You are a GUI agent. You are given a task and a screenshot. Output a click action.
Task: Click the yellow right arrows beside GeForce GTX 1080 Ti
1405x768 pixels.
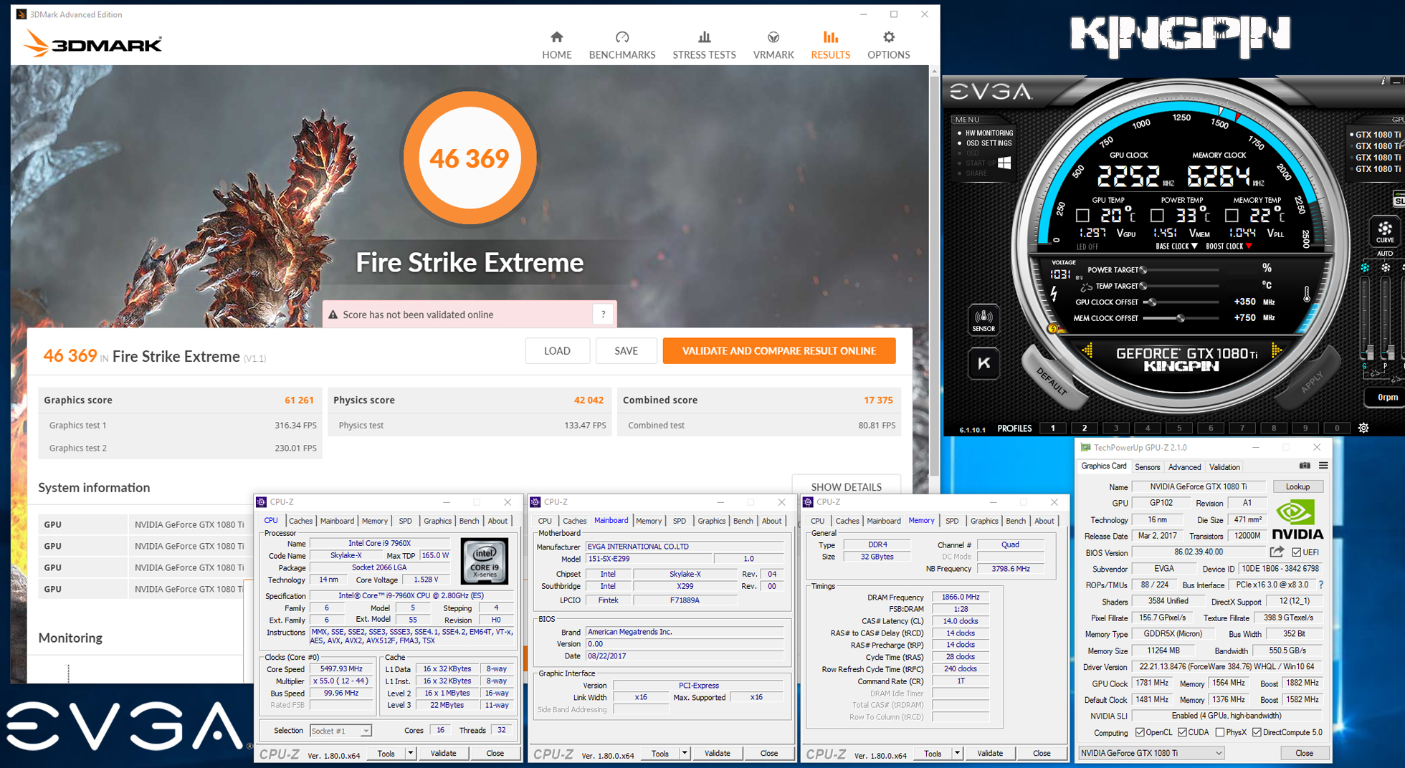1277,350
